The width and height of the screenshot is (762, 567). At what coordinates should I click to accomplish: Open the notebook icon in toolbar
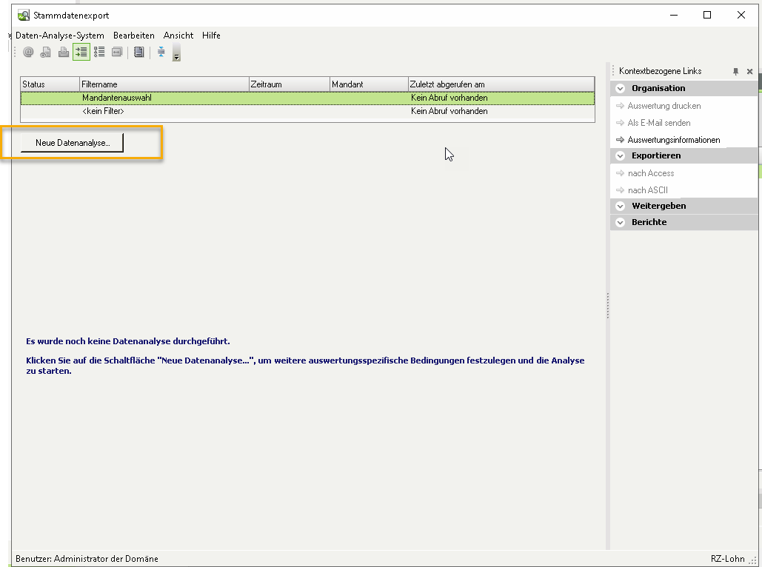(x=138, y=52)
